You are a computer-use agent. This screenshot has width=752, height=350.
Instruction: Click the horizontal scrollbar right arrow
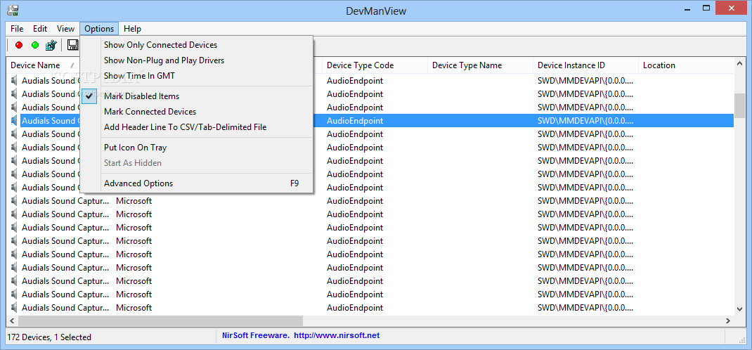coord(728,320)
